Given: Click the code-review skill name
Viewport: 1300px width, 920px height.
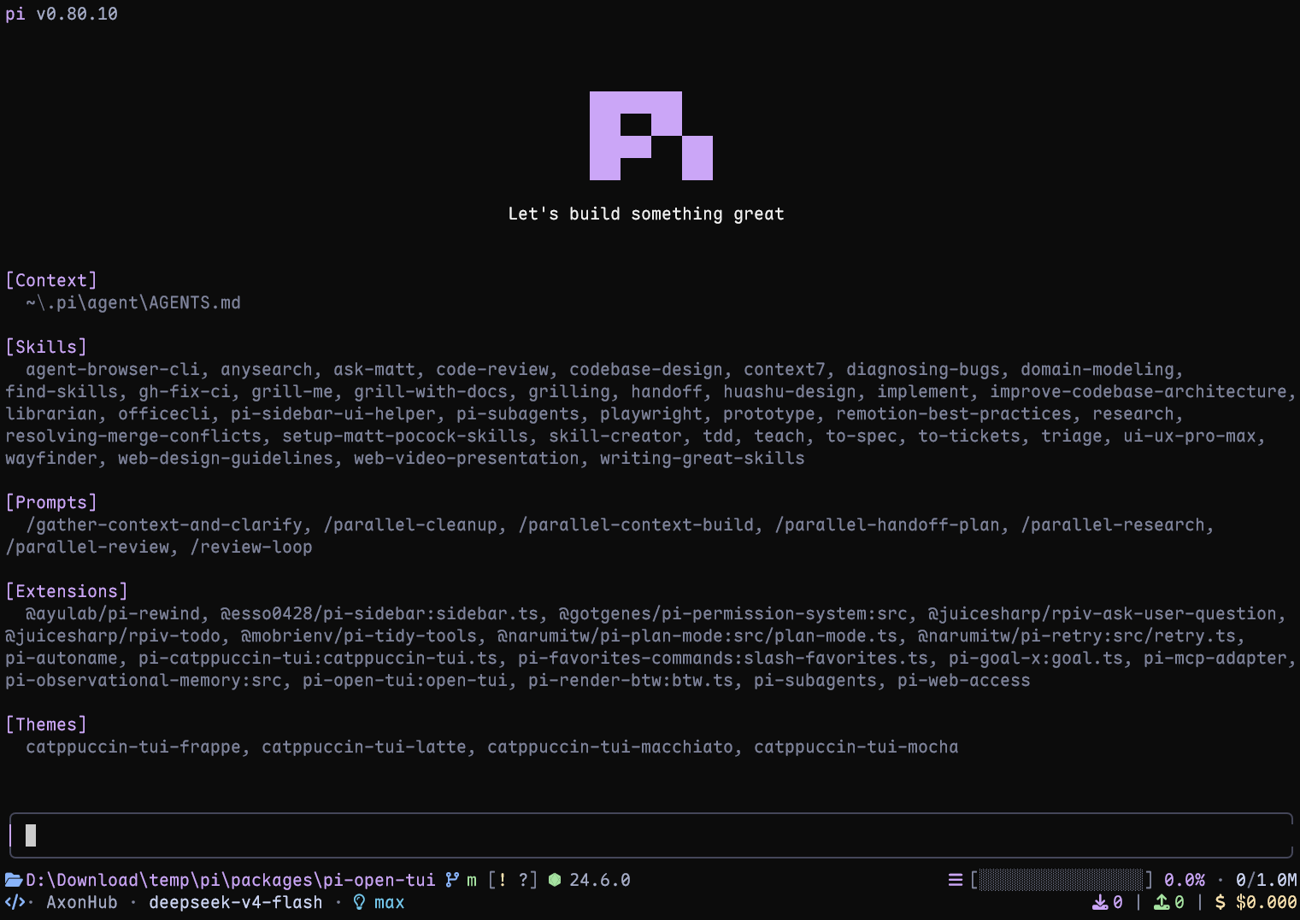Looking at the screenshot, I should pyautogui.click(x=492, y=369).
